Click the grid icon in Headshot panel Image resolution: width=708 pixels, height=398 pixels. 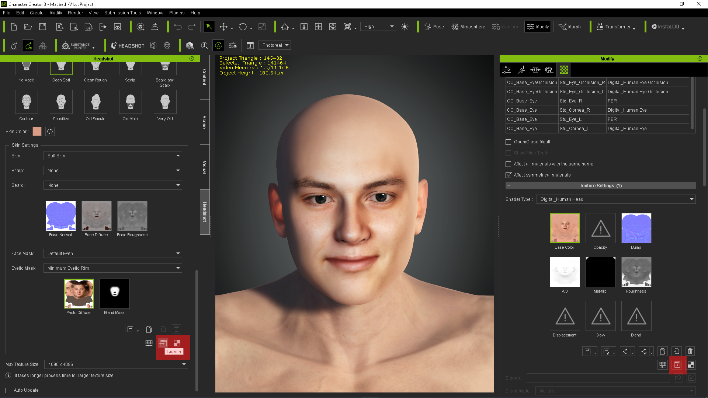click(149, 343)
